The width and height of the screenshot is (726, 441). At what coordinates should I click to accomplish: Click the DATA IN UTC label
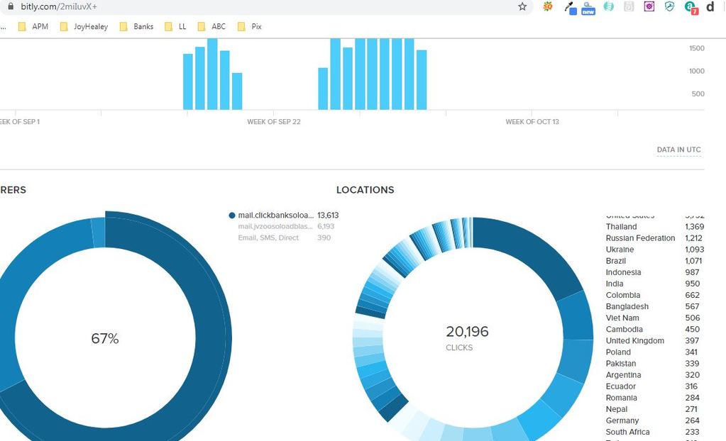[678, 150]
